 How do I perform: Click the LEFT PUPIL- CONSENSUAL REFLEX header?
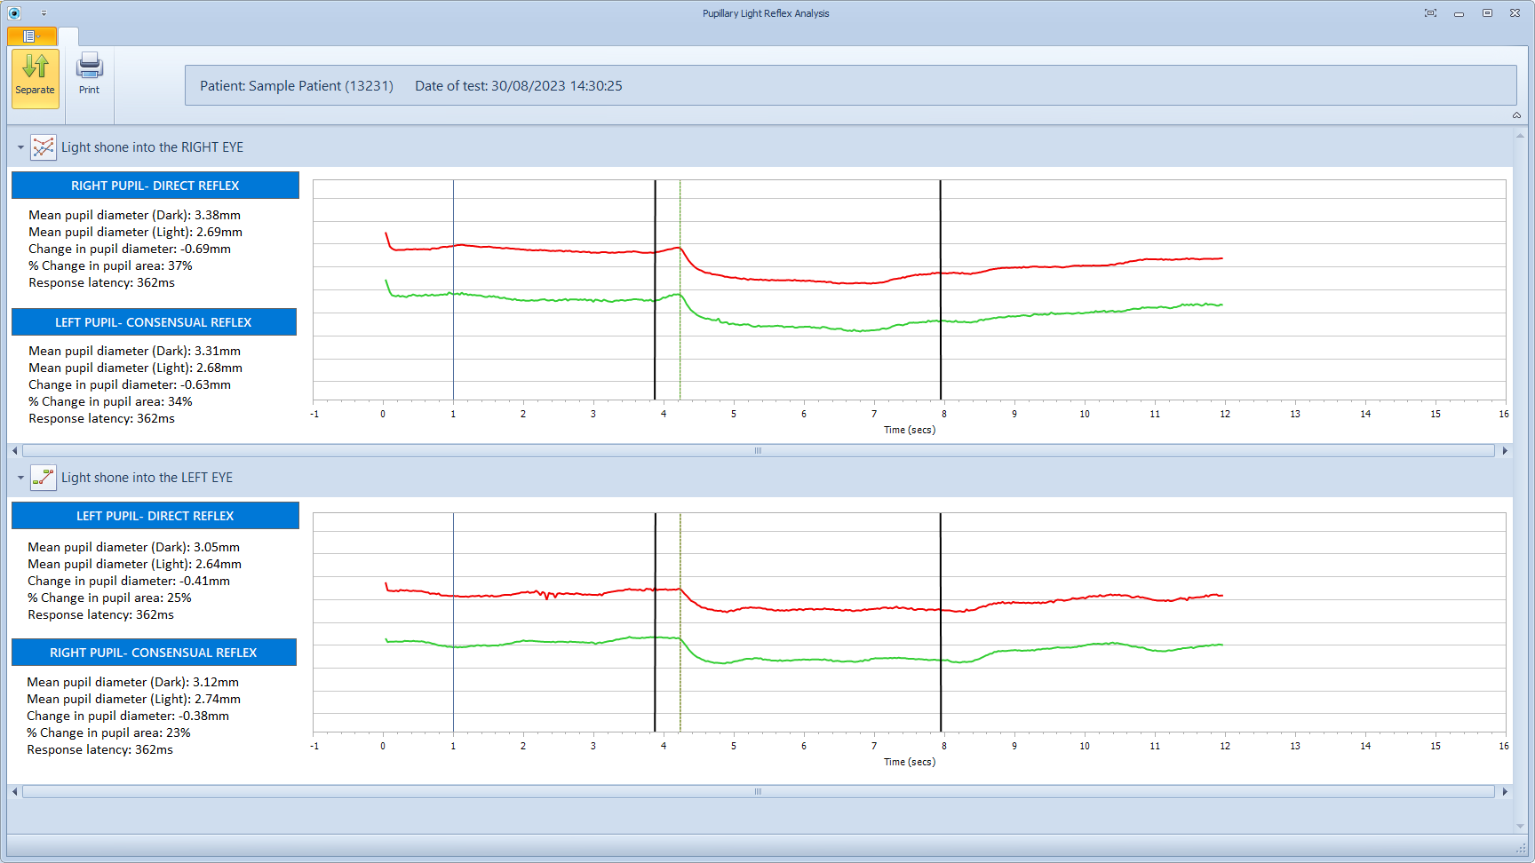click(x=154, y=322)
